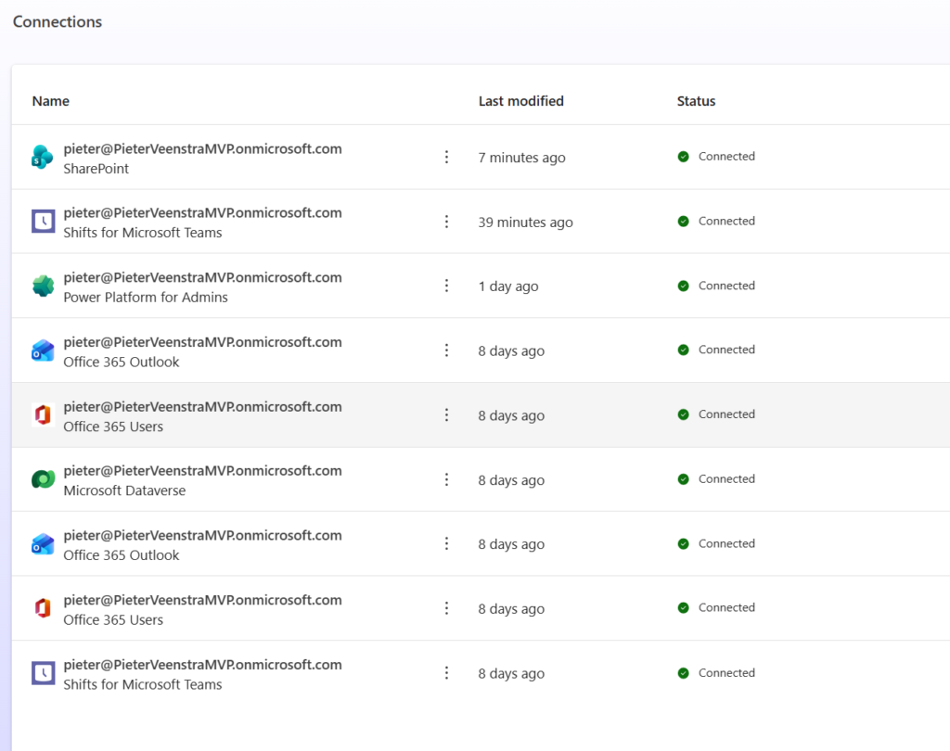
Task: Open email link for Shifts modified 8 days ago
Action: 202,665
